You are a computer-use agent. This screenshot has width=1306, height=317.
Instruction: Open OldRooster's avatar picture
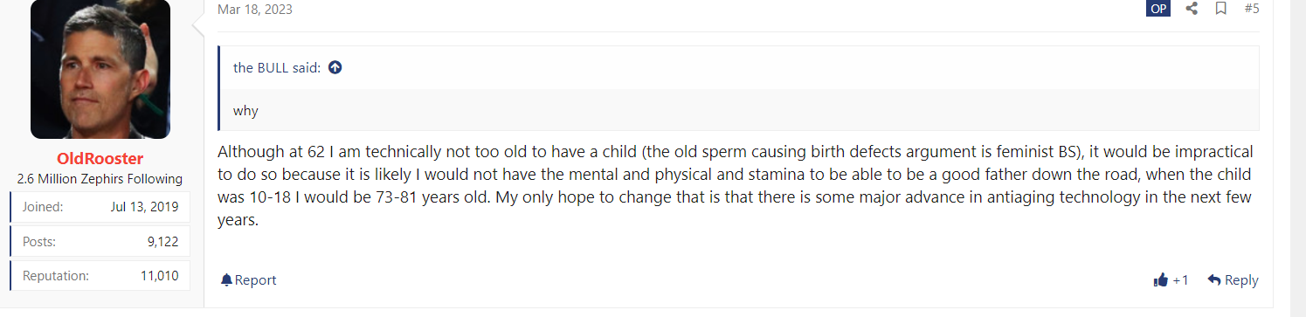click(x=100, y=70)
